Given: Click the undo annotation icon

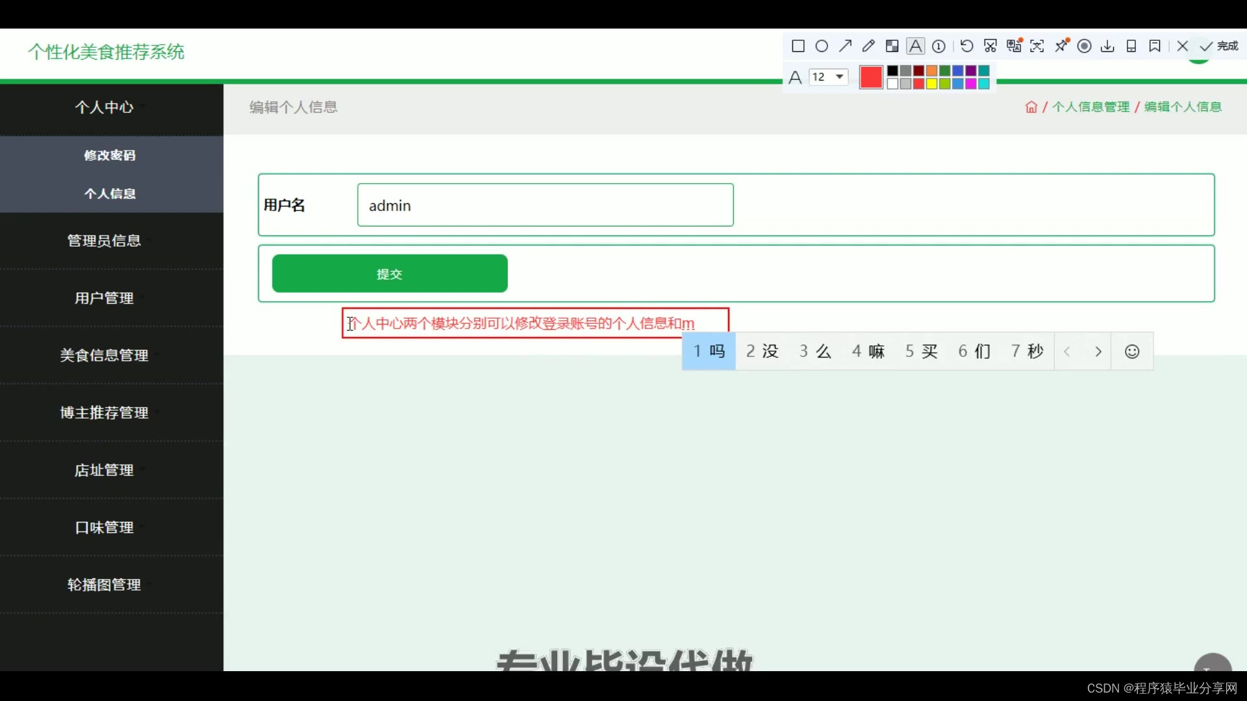Looking at the screenshot, I should pos(966,46).
